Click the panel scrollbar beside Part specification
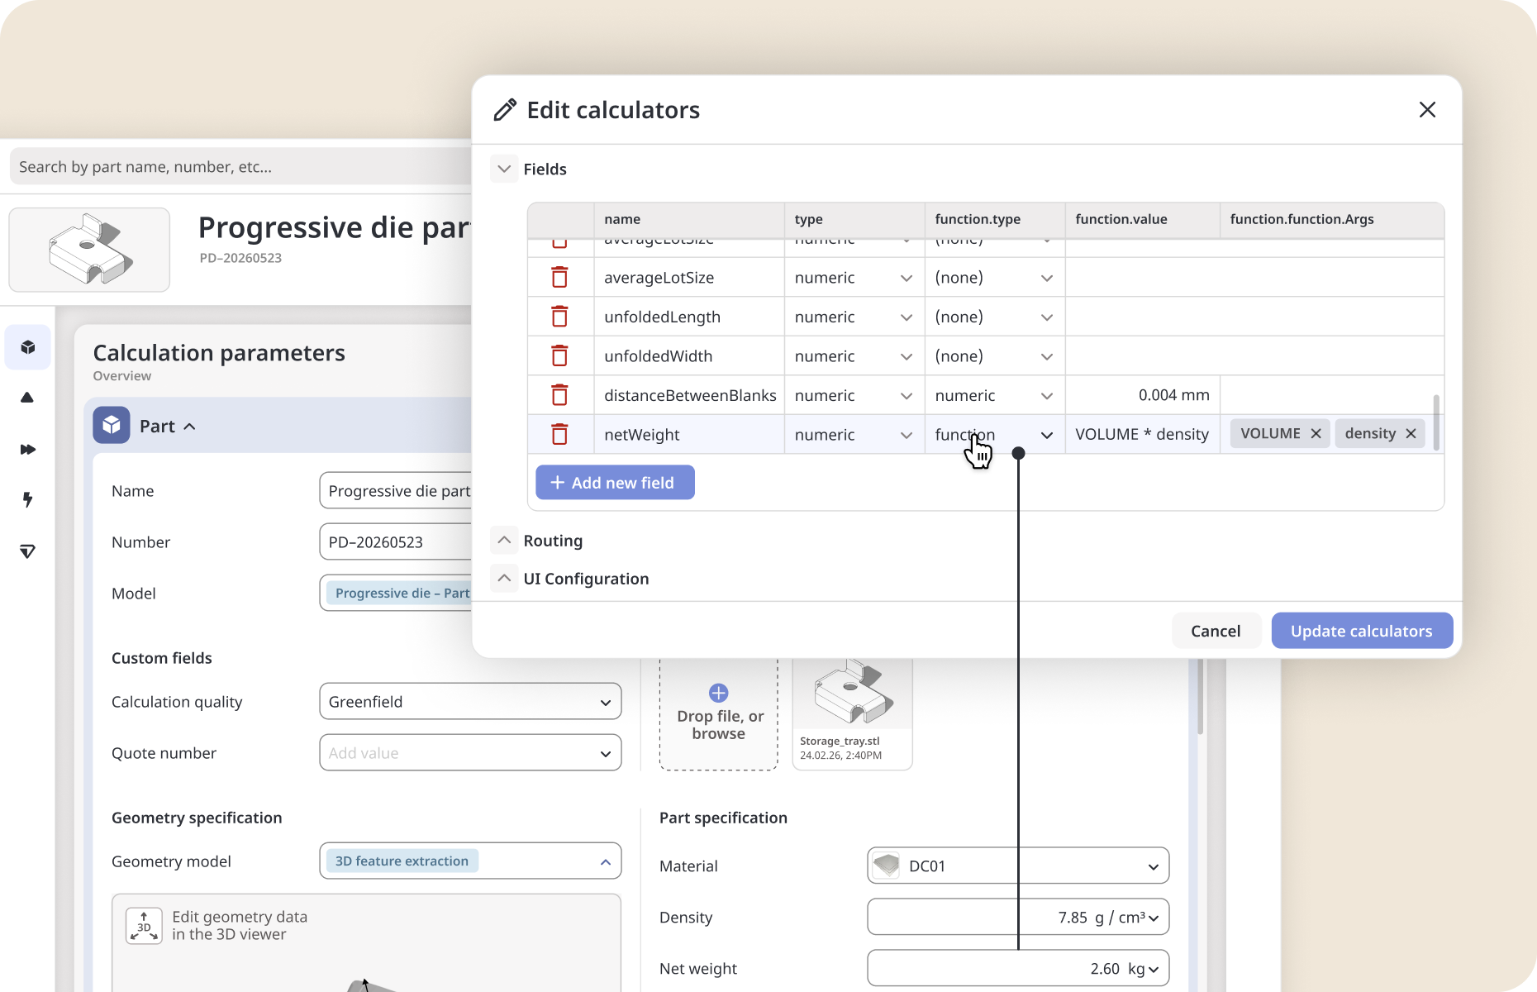This screenshot has width=1537, height=992. pyautogui.click(x=1200, y=697)
